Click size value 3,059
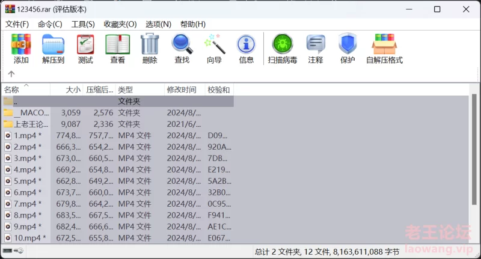This screenshot has height=259, width=481. (71, 113)
